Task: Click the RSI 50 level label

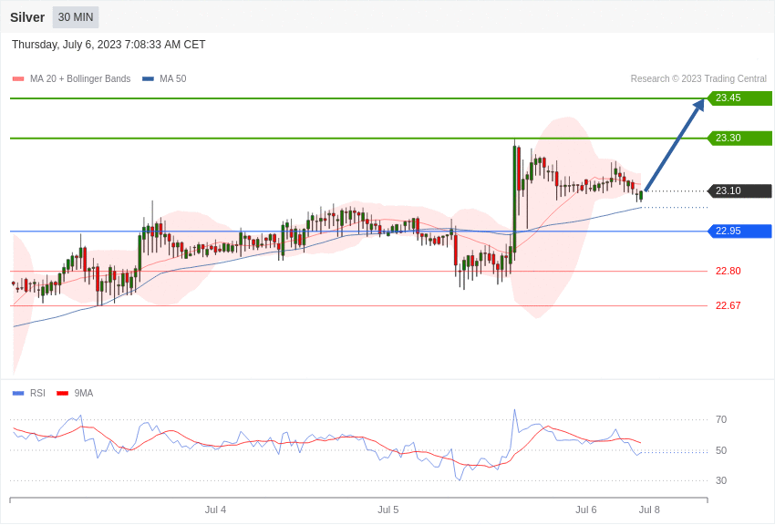Action: (x=721, y=450)
